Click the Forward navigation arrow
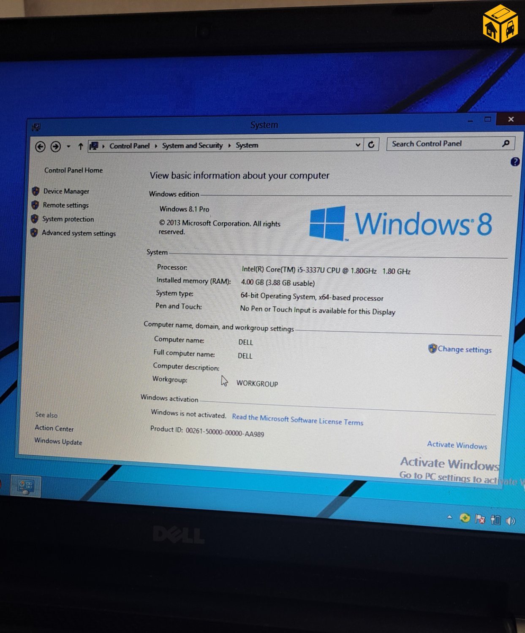This screenshot has width=525, height=633. tap(55, 146)
